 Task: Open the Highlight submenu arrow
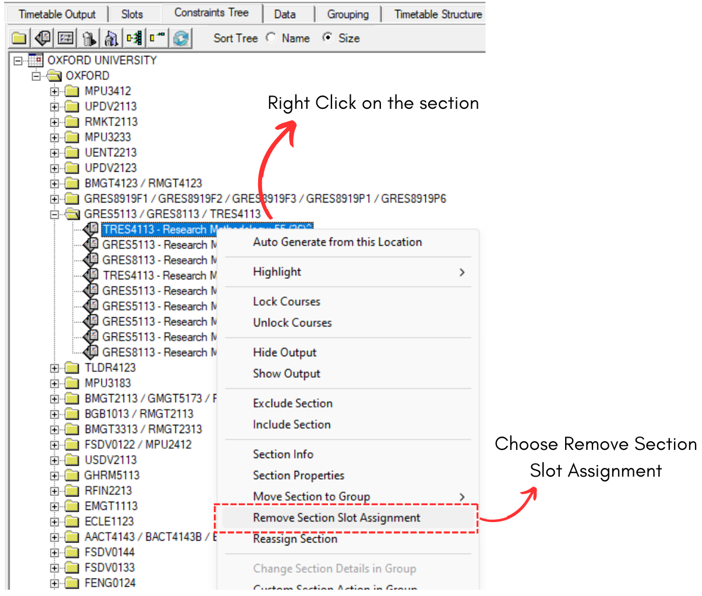coord(462,272)
